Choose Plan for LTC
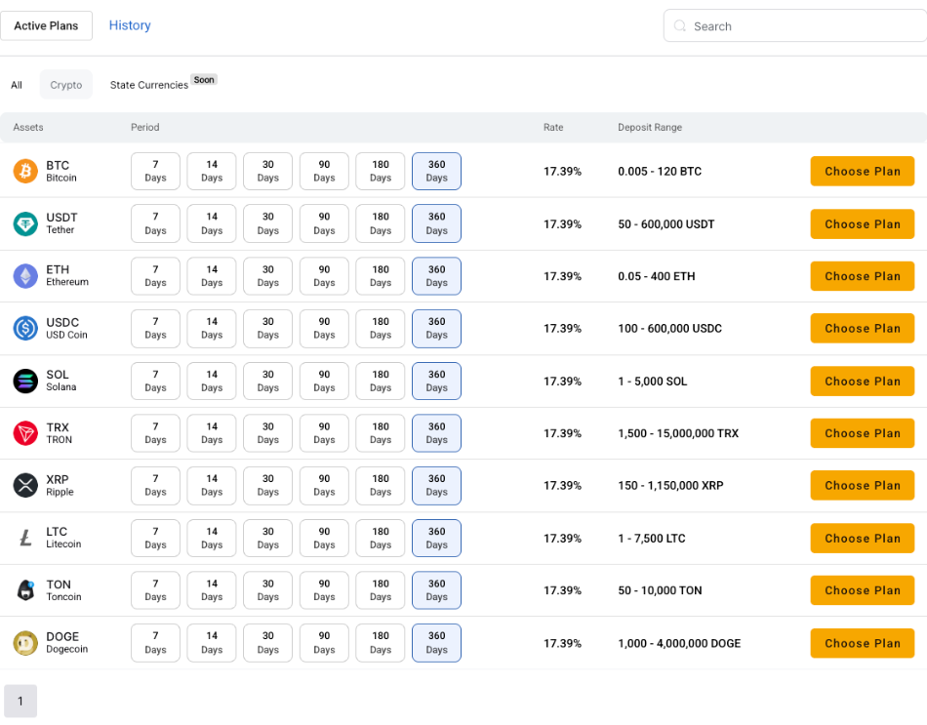This screenshot has width=927, height=725. click(x=862, y=538)
